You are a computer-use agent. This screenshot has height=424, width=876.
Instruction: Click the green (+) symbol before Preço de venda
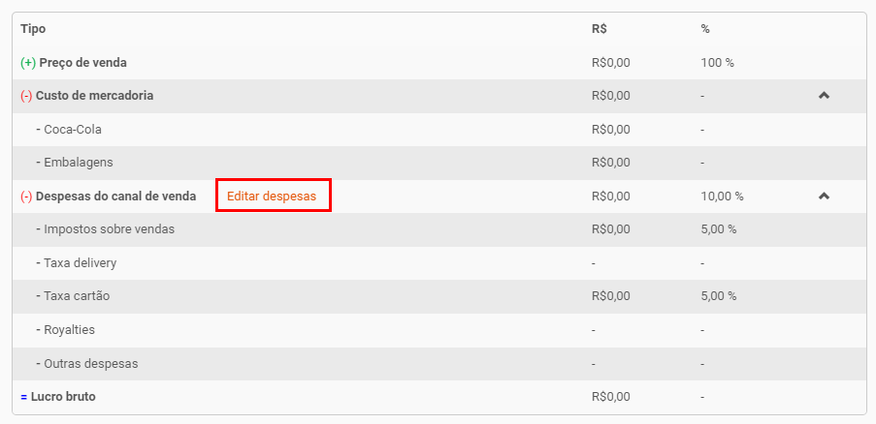tap(28, 63)
